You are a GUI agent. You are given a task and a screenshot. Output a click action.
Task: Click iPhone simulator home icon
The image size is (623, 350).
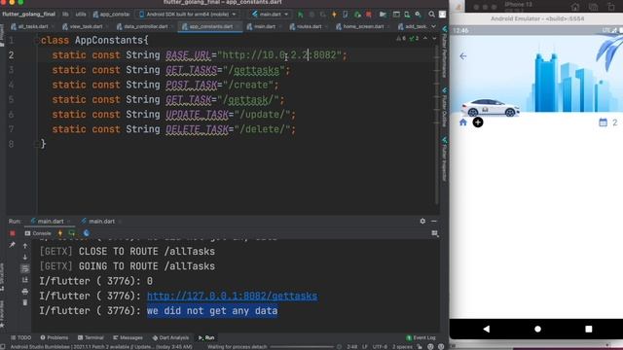pyautogui.click(x=575, y=7)
